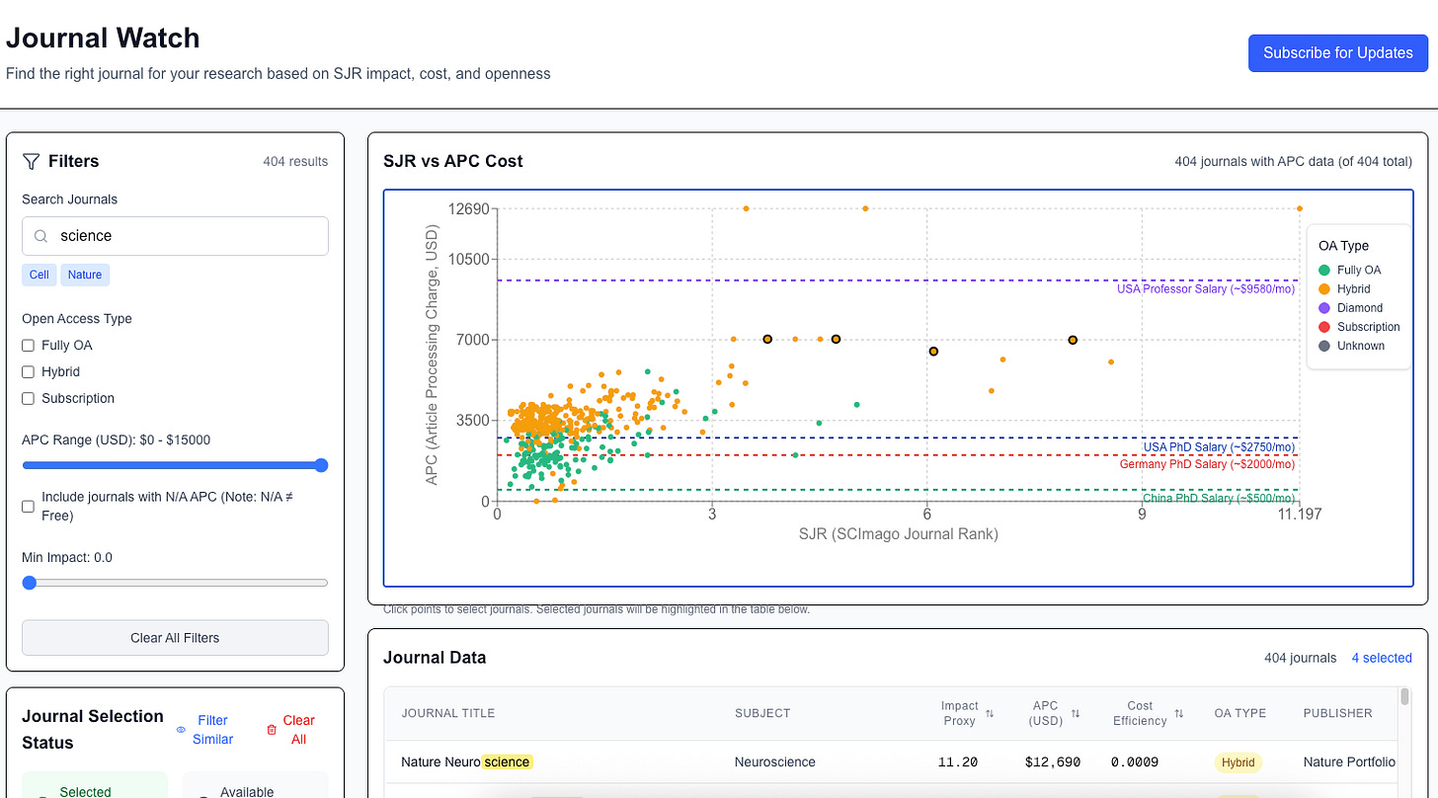
Task: Click the table's vertical scrollbar
Action: coord(1405,697)
